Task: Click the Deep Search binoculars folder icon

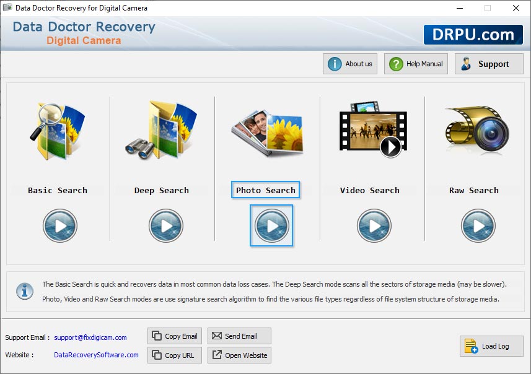Action: pyautogui.click(x=161, y=130)
